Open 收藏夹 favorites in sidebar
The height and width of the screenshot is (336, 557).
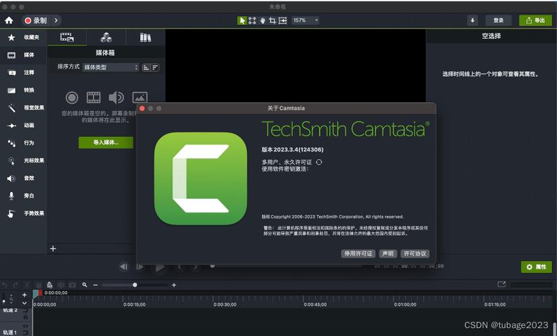click(24, 37)
